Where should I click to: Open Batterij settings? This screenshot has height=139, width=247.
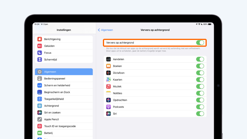(x=64, y=133)
